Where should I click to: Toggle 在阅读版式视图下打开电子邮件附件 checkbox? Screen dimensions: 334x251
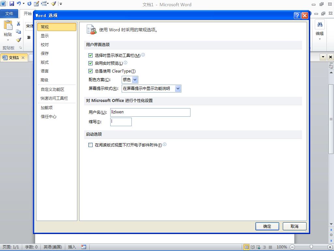[x=91, y=145]
